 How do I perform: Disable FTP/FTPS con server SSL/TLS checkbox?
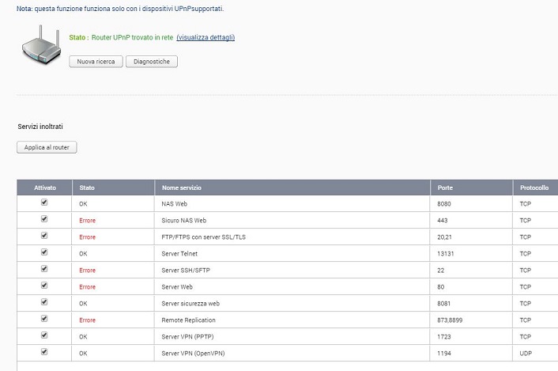click(44, 236)
